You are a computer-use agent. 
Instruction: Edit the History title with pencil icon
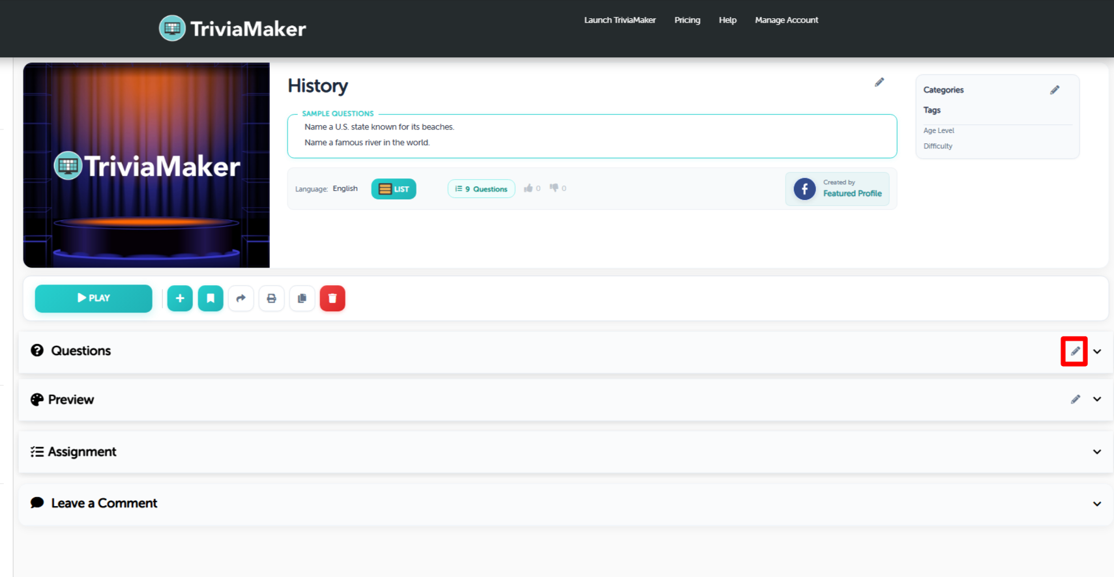pos(879,82)
